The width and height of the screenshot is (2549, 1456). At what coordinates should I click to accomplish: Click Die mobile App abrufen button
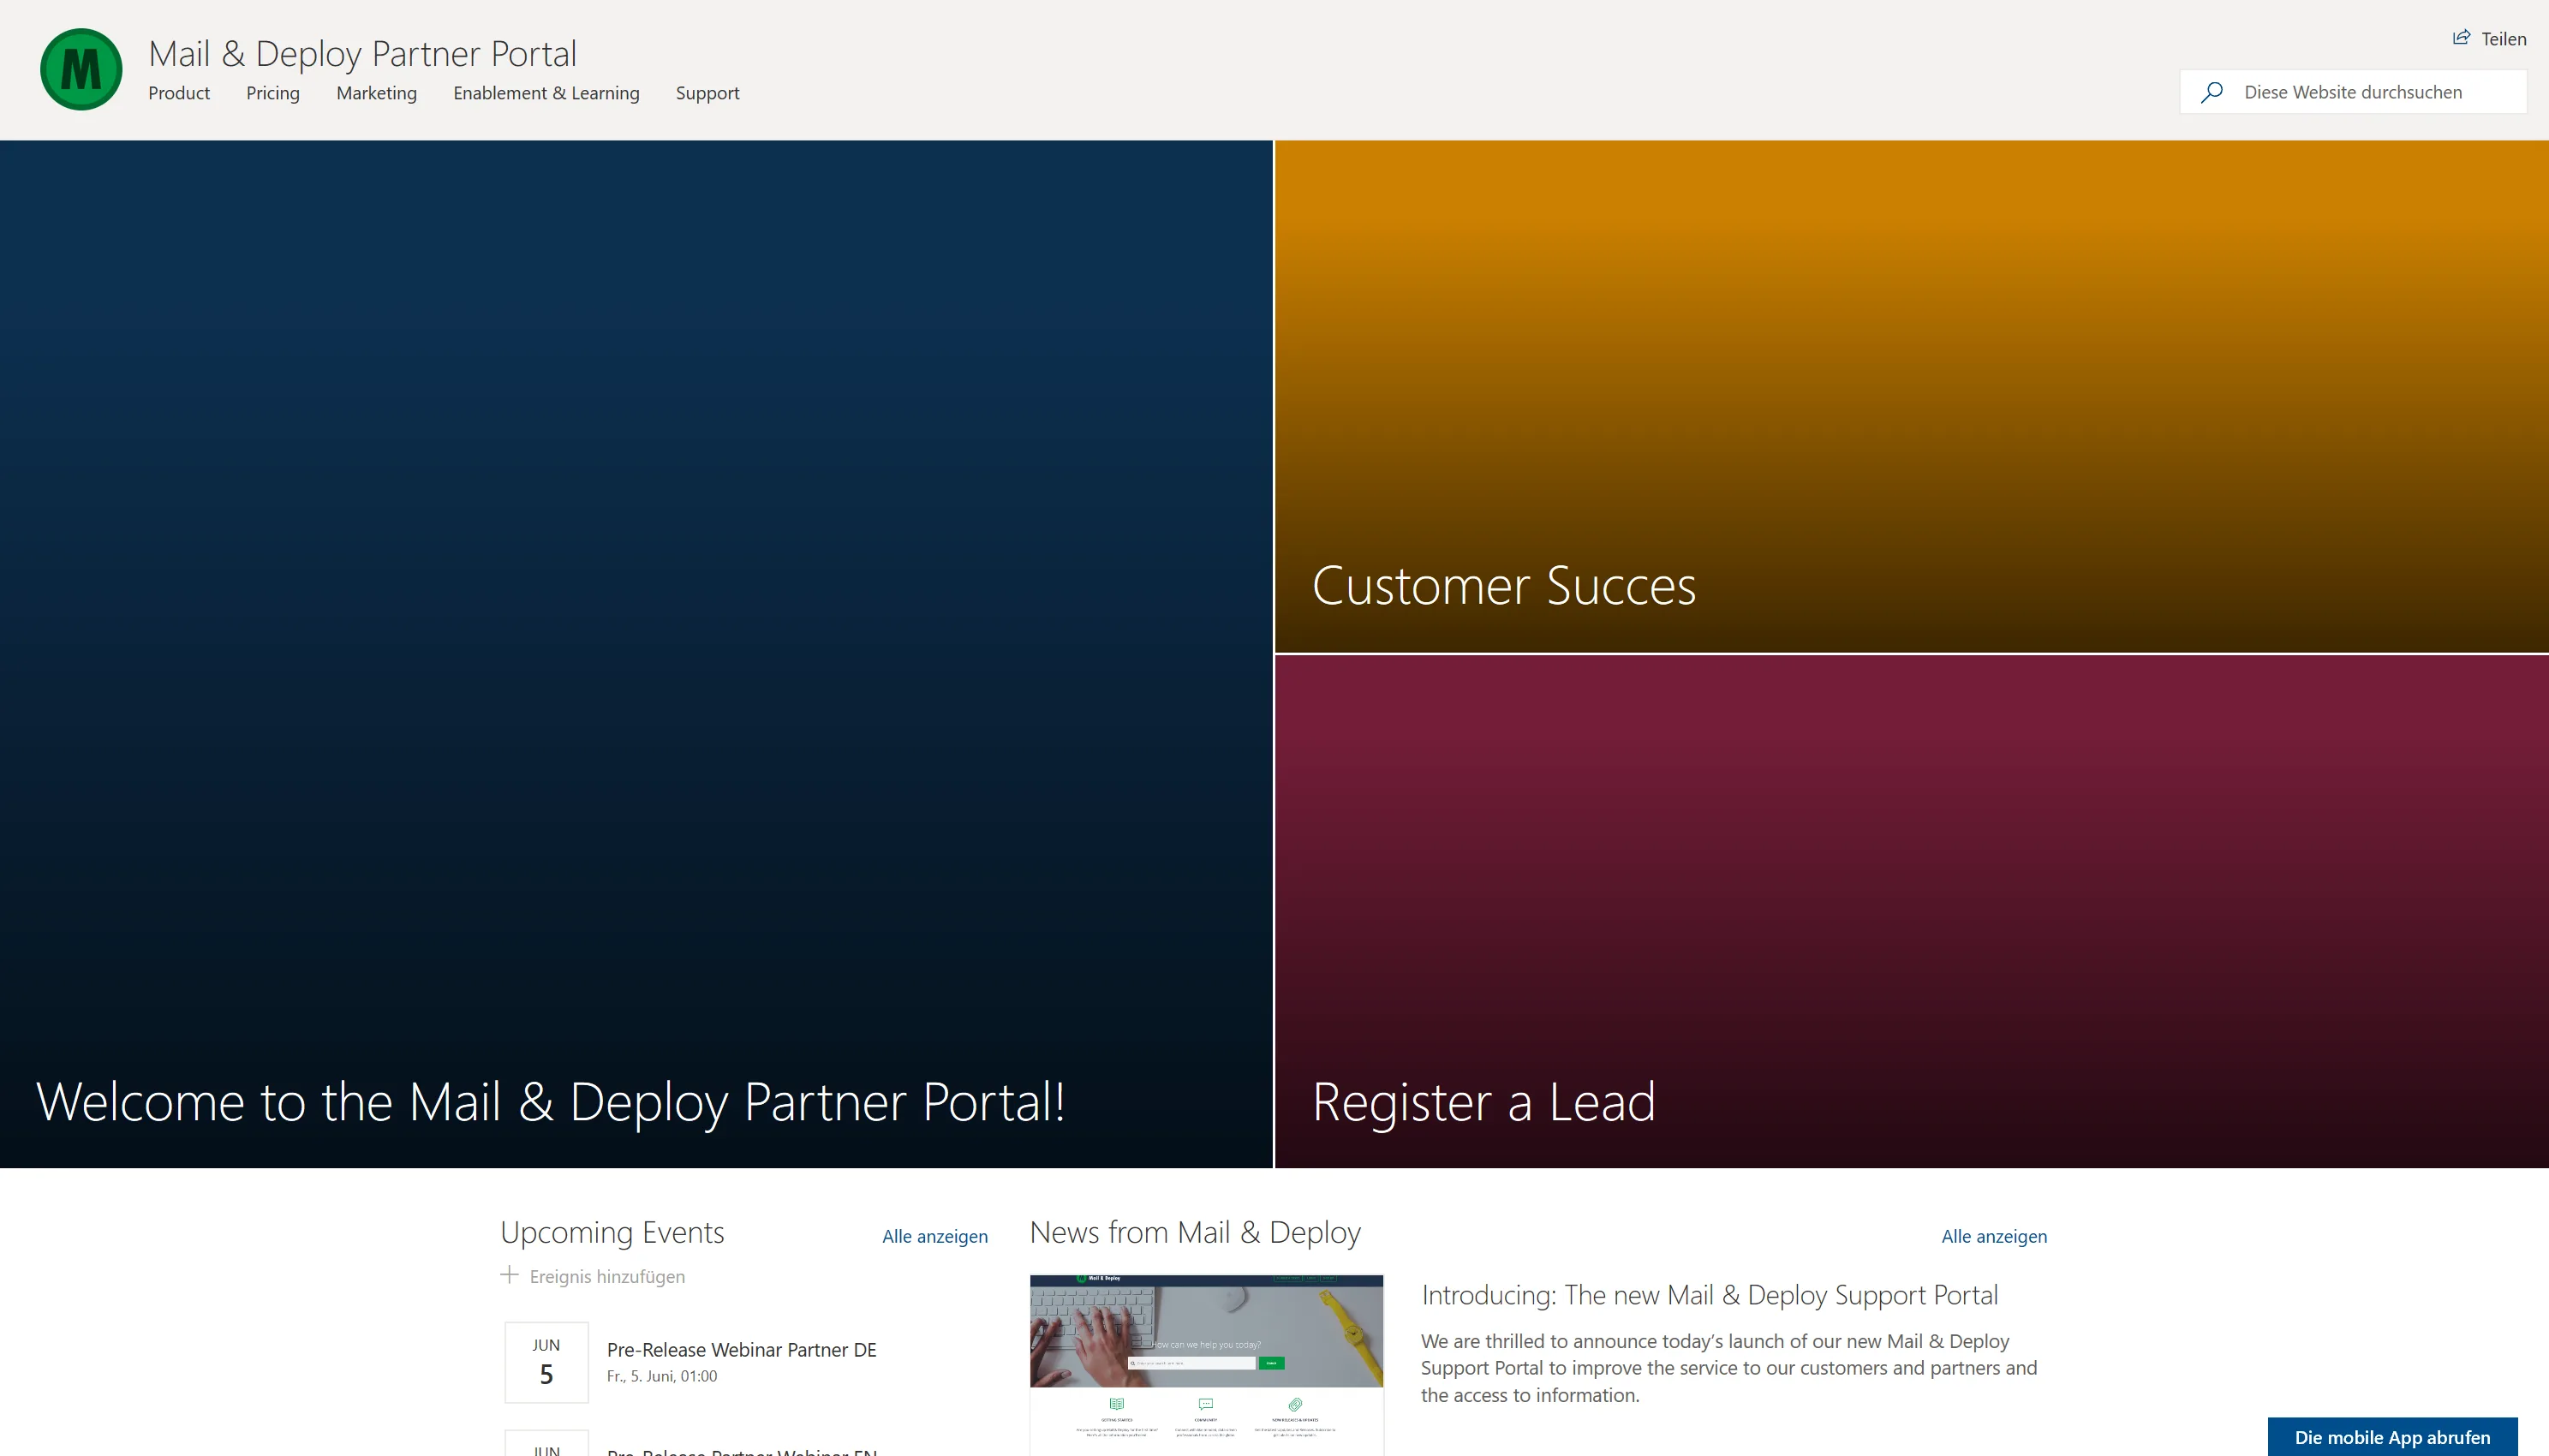click(x=2392, y=1437)
